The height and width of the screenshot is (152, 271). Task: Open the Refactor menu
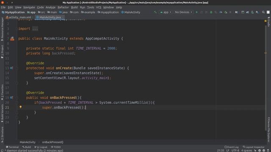tap(63, 8)
